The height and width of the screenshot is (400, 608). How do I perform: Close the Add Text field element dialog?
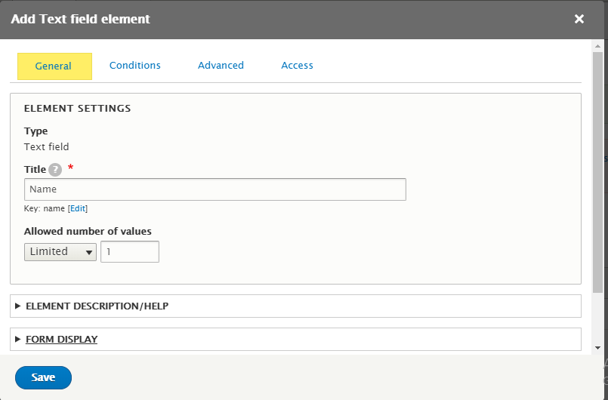point(579,19)
